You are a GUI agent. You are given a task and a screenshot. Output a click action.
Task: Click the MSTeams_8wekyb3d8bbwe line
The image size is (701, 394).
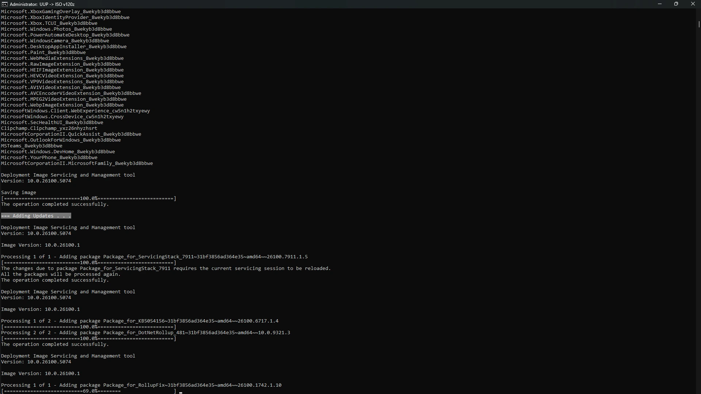coord(32,146)
